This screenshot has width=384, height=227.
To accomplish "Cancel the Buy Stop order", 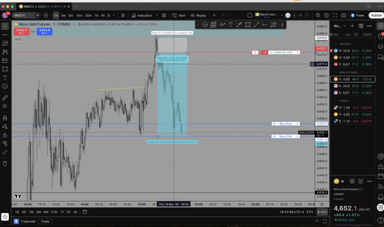I will 298,124.
